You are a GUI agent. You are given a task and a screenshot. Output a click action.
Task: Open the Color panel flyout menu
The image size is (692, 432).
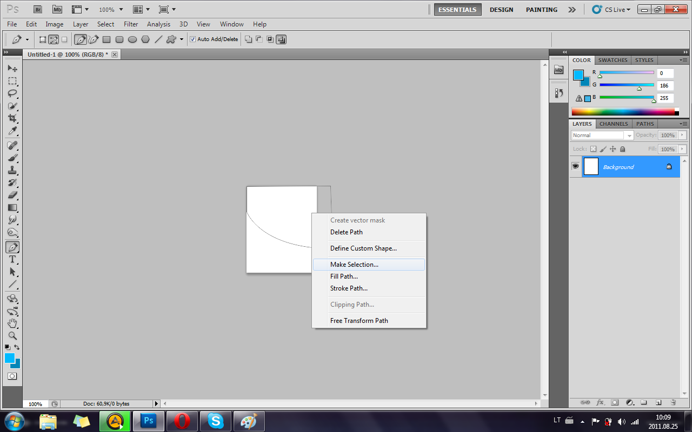(683, 60)
